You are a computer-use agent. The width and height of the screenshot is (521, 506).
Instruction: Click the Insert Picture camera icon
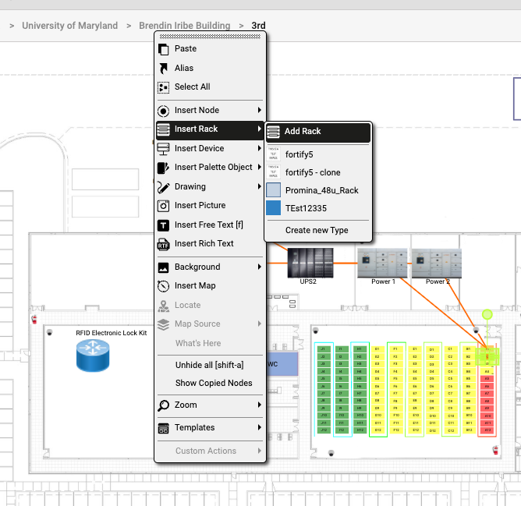163,206
